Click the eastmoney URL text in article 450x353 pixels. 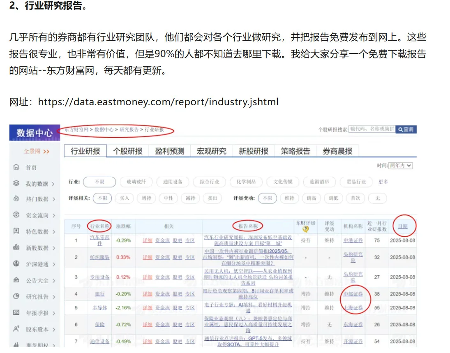point(158,102)
